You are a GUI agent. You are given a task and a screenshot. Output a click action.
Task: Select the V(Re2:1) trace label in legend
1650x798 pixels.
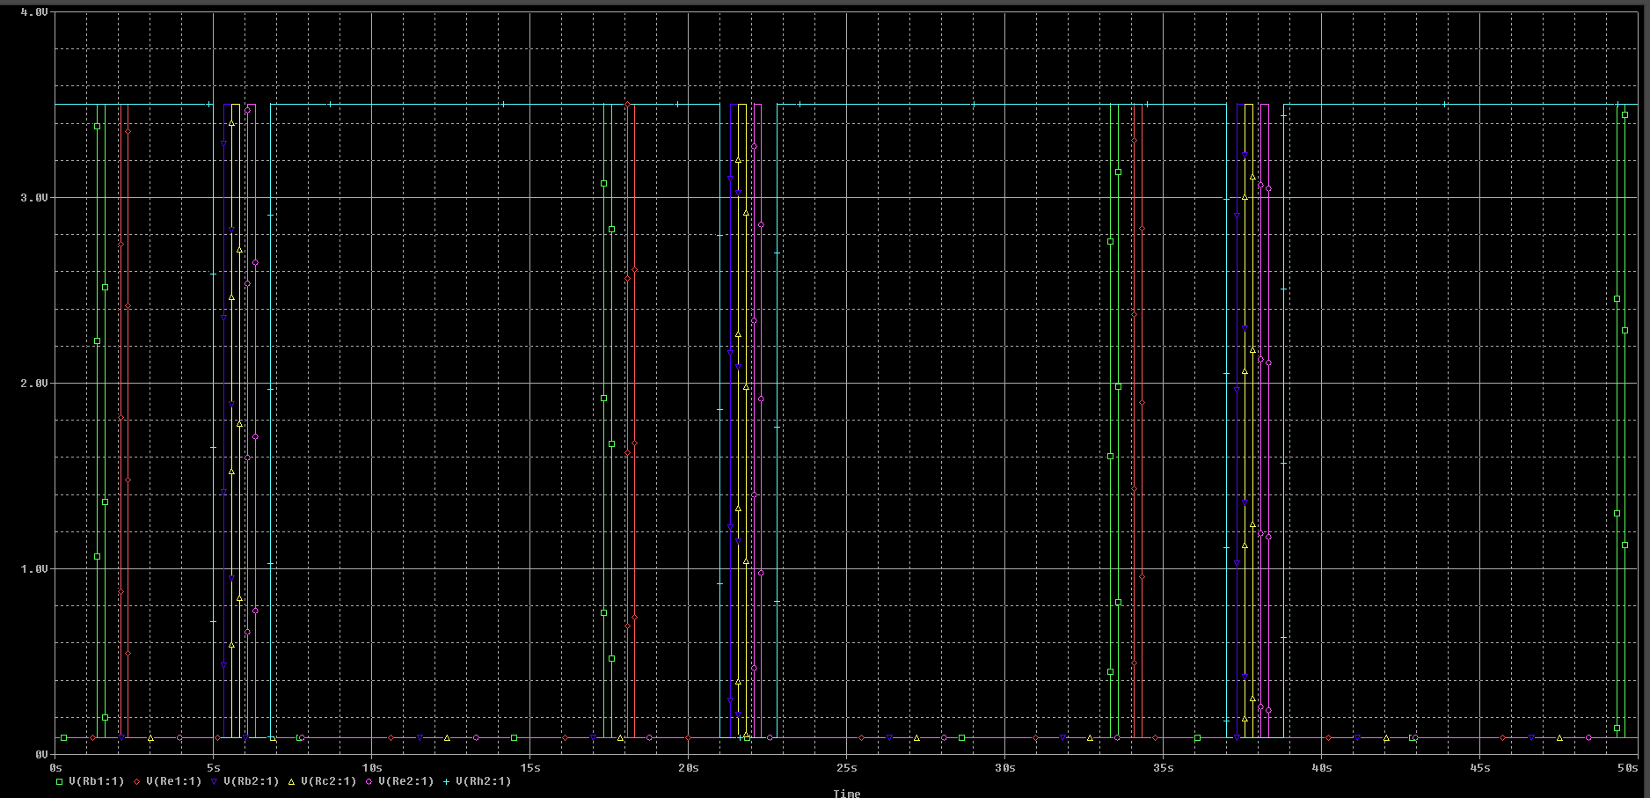tap(406, 781)
